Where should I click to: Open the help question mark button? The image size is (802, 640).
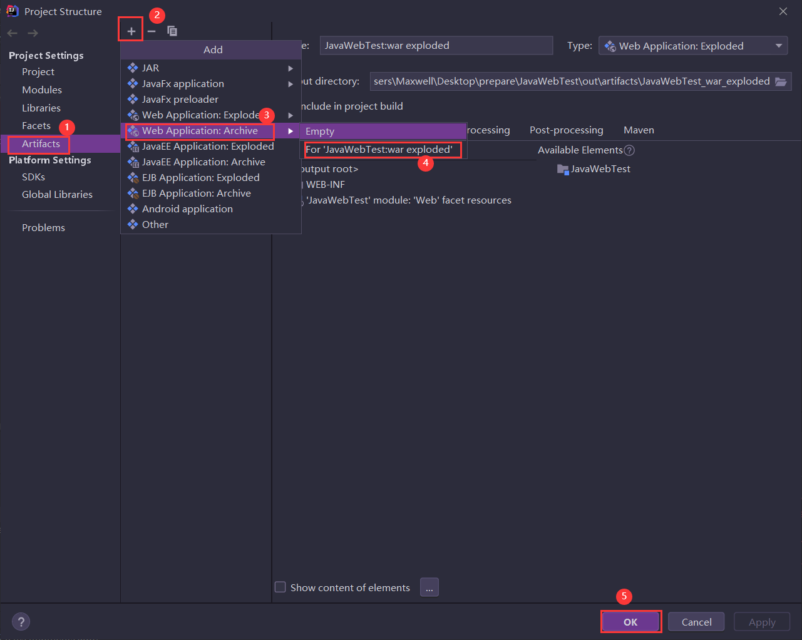[21, 622]
